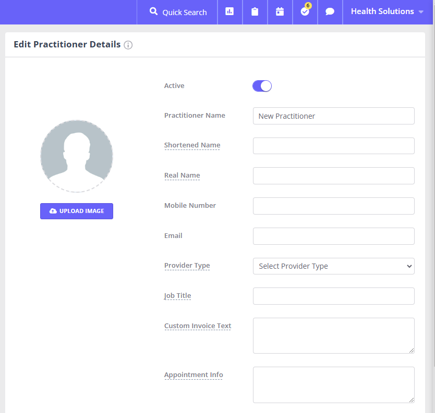Image resolution: width=435 pixels, height=413 pixels.
Task: Open the calendar icon
Action: pos(280,11)
